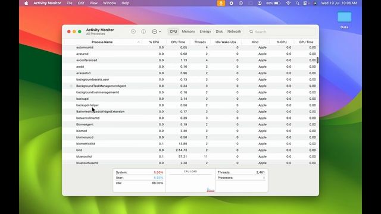Screen dimensions: 381x214
Task: Click the date and time in menu bar
Action: click(339, 3)
